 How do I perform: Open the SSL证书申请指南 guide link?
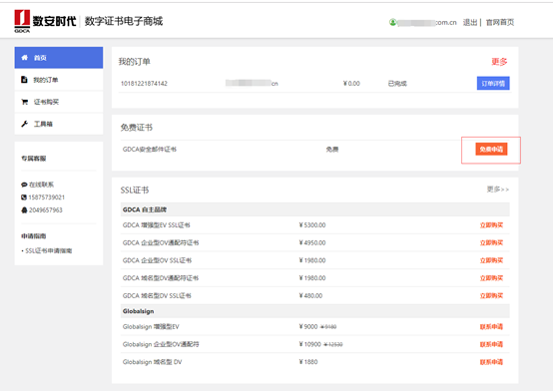pos(48,250)
